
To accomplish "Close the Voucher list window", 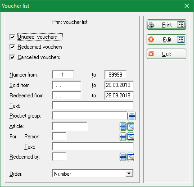I will (187, 6).
